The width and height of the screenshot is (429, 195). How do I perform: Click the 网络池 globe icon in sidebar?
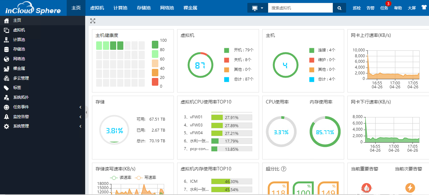click(x=6, y=59)
